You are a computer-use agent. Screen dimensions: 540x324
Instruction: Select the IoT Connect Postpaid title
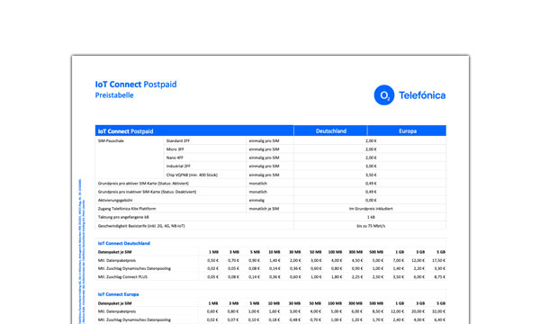coord(136,85)
